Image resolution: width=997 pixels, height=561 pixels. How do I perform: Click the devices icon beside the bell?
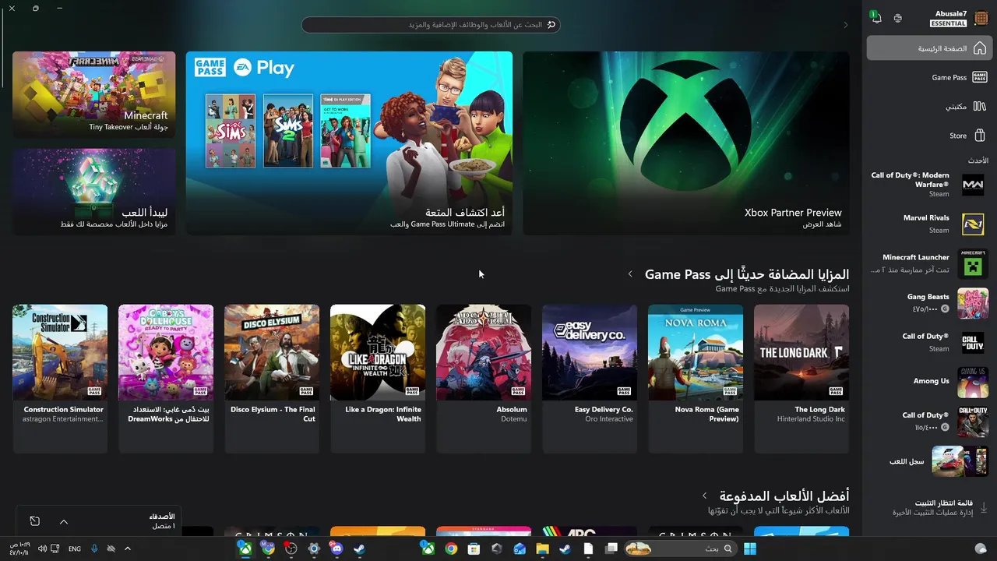tap(898, 18)
